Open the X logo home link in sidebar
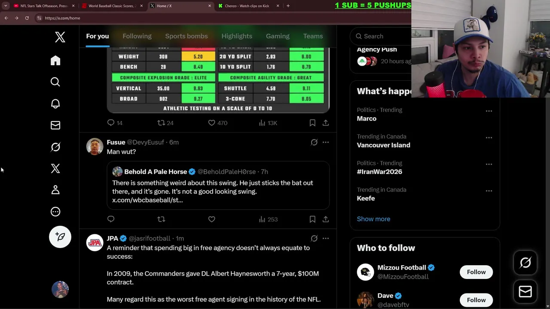The height and width of the screenshot is (309, 550). pos(60,37)
